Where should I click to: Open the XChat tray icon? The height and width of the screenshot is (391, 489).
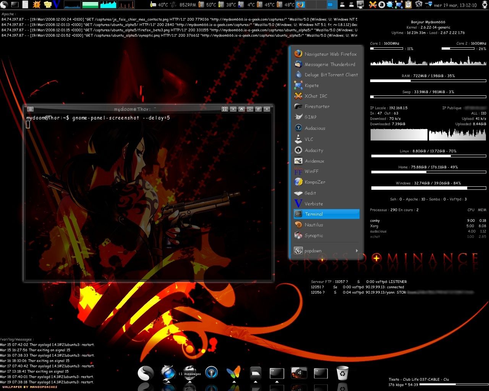tap(373, 5)
